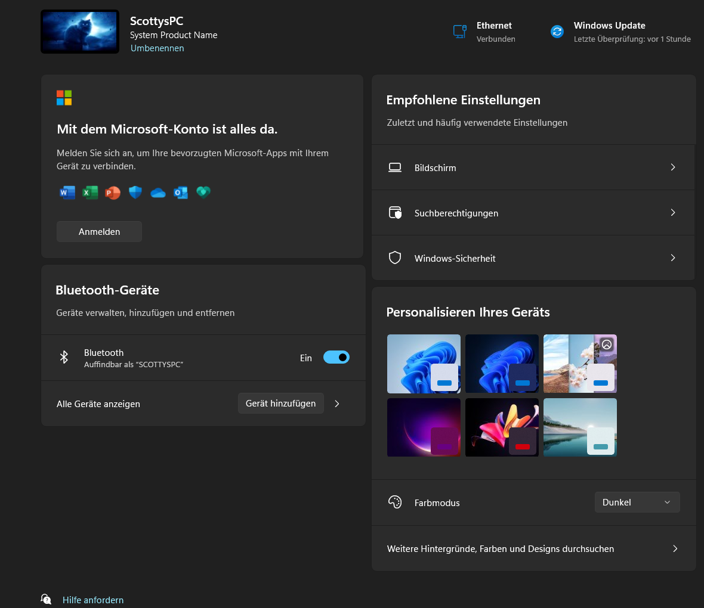Click the Farbmodus label
This screenshot has height=608, width=704.
click(437, 502)
